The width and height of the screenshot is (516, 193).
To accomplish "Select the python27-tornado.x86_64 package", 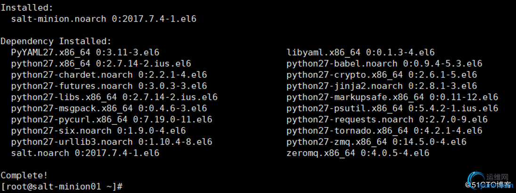I will pyautogui.click(x=384, y=131).
